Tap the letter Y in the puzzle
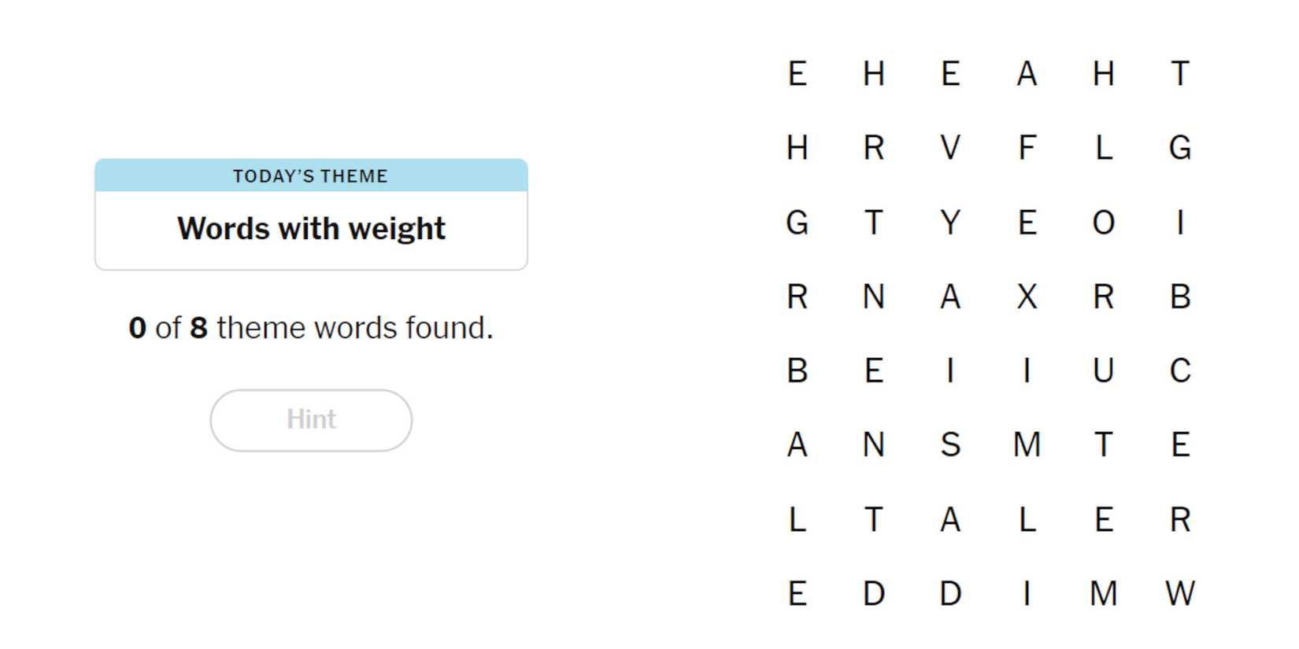Image resolution: width=1299 pixels, height=649 pixels. 950,223
